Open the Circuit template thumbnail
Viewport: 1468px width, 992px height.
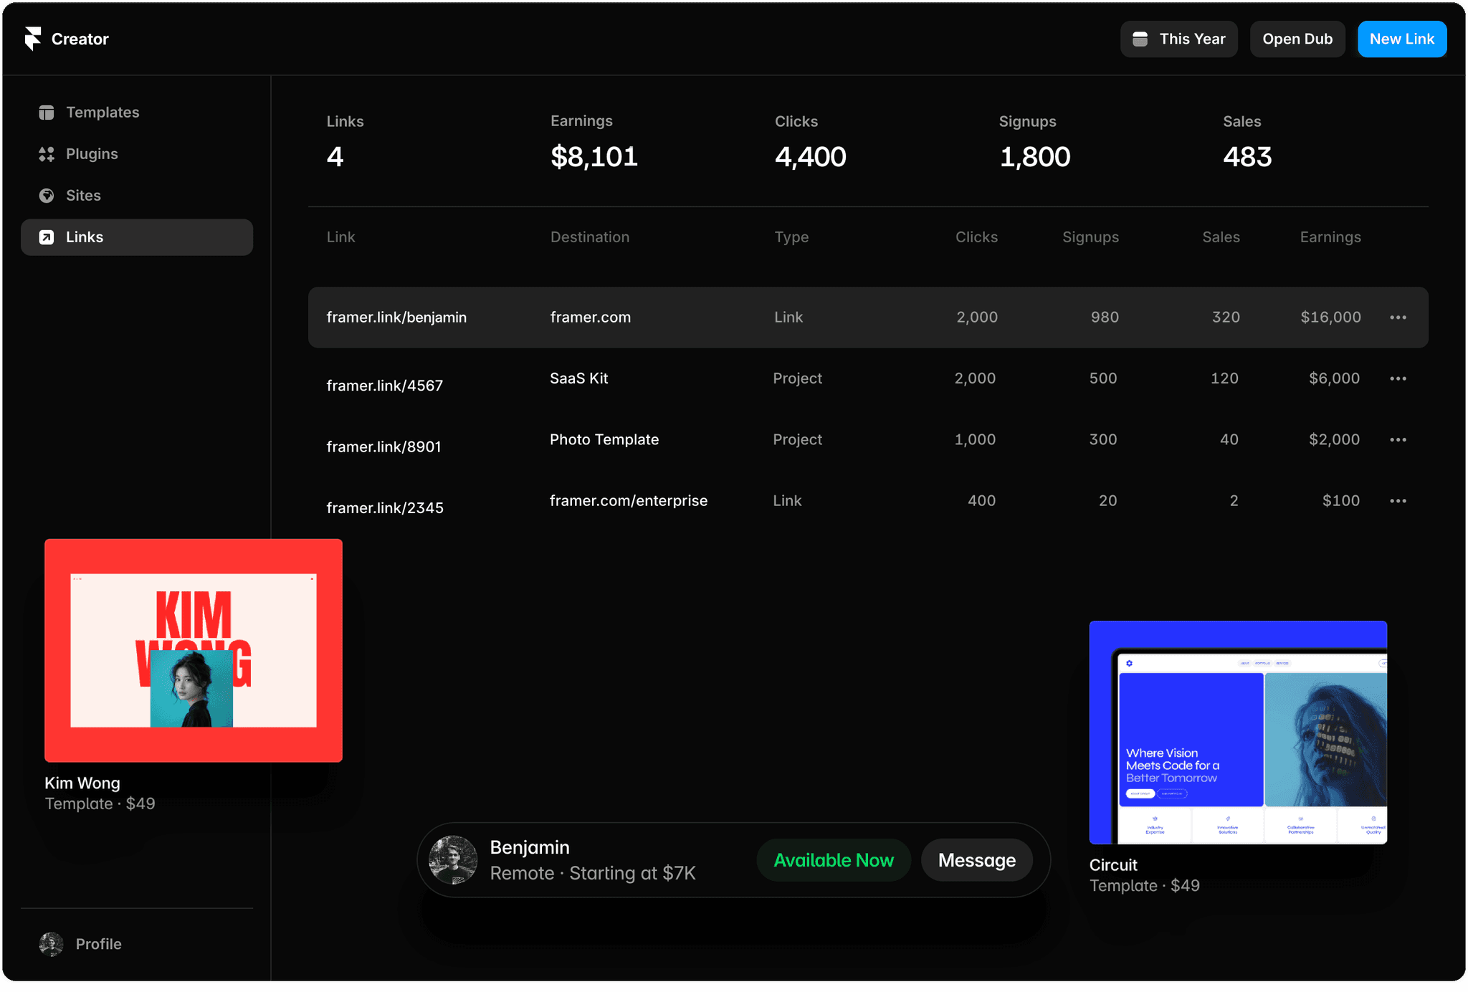coord(1238,732)
